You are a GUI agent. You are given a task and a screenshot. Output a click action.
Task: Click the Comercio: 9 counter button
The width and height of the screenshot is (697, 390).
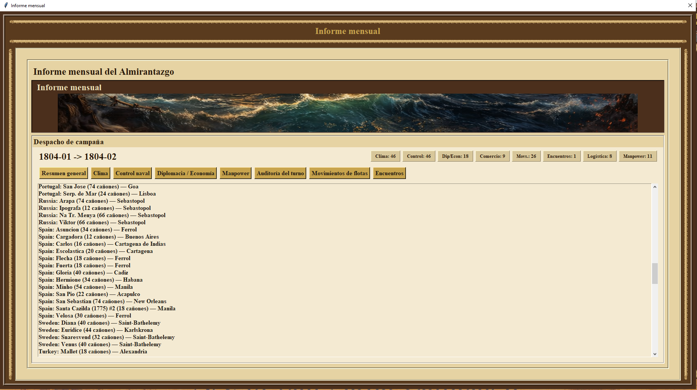pos(492,156)
